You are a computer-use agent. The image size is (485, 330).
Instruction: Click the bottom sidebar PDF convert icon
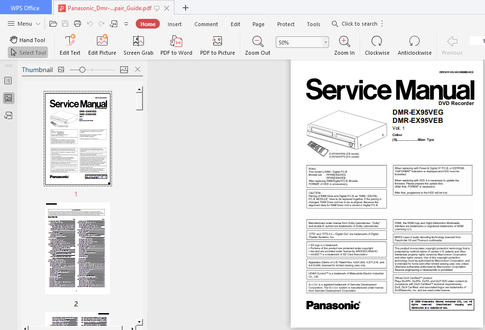pos(8,116)
